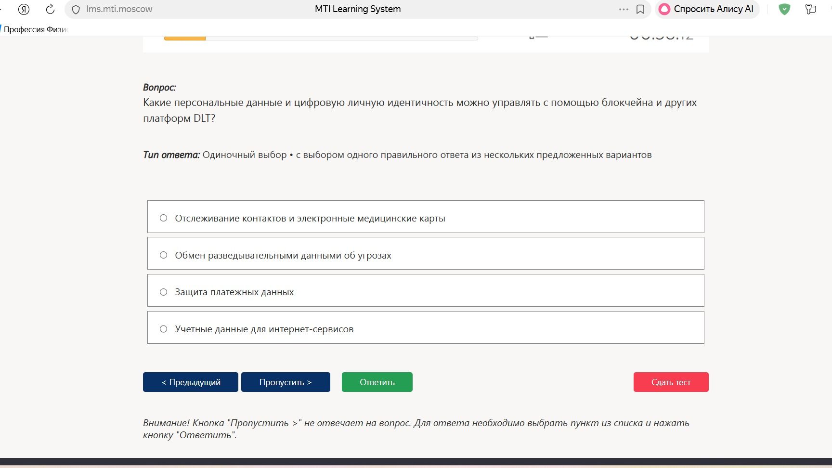Click the '< Предыдущий' button
This screenshot has width=832, height=468.
[191, 382]
